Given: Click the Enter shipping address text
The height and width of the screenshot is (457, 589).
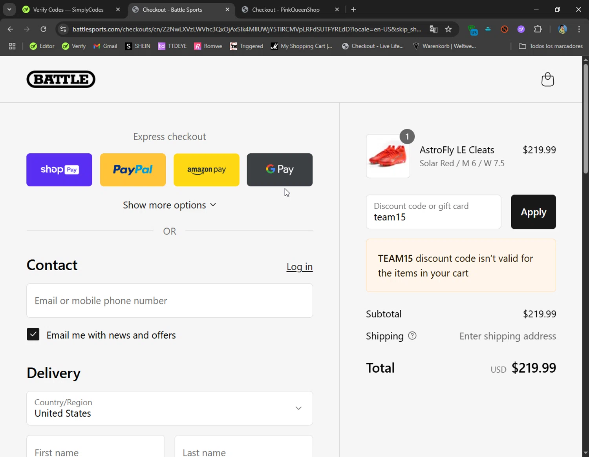Looking at the screenshot, I should 508,336.
